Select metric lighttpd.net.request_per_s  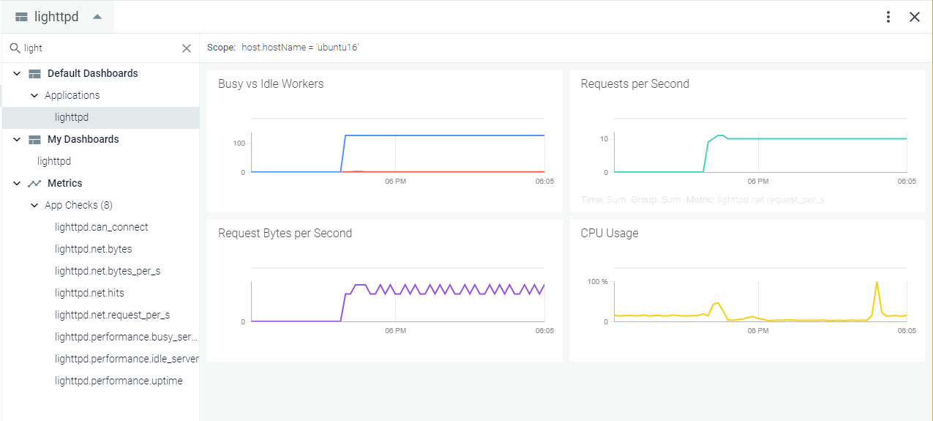tap(113, 315)
